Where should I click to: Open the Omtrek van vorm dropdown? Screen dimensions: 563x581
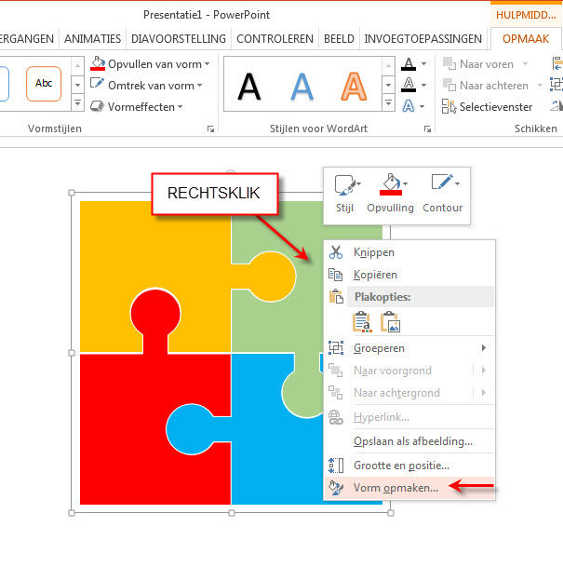coord(200,86)
